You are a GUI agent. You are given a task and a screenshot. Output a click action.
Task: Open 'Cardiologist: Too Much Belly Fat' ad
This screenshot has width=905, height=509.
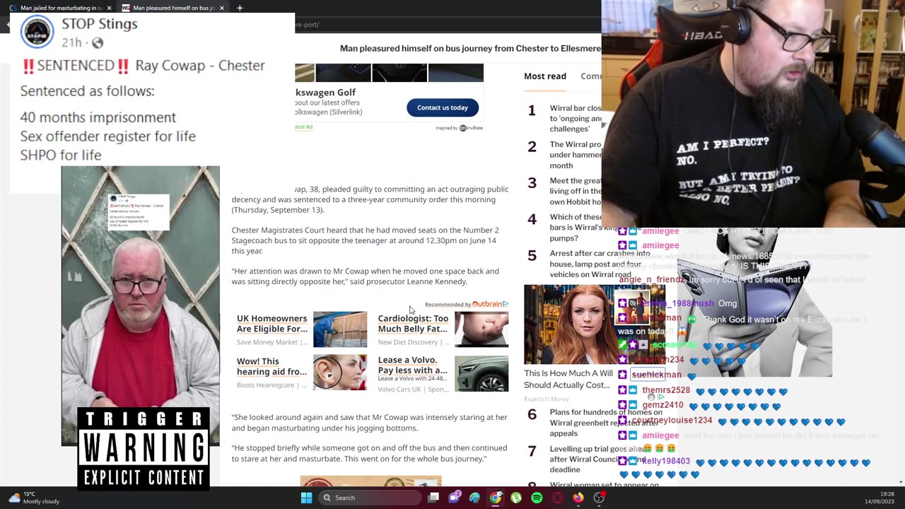[413, 324]
